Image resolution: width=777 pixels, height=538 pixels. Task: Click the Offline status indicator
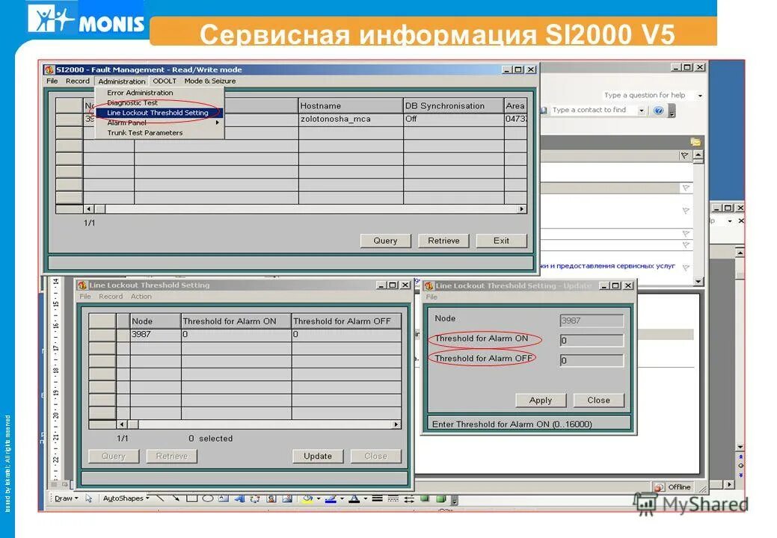point(674,487)
